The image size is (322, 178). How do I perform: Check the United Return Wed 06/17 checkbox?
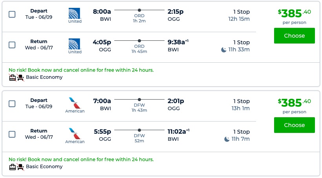pos(12,45)
